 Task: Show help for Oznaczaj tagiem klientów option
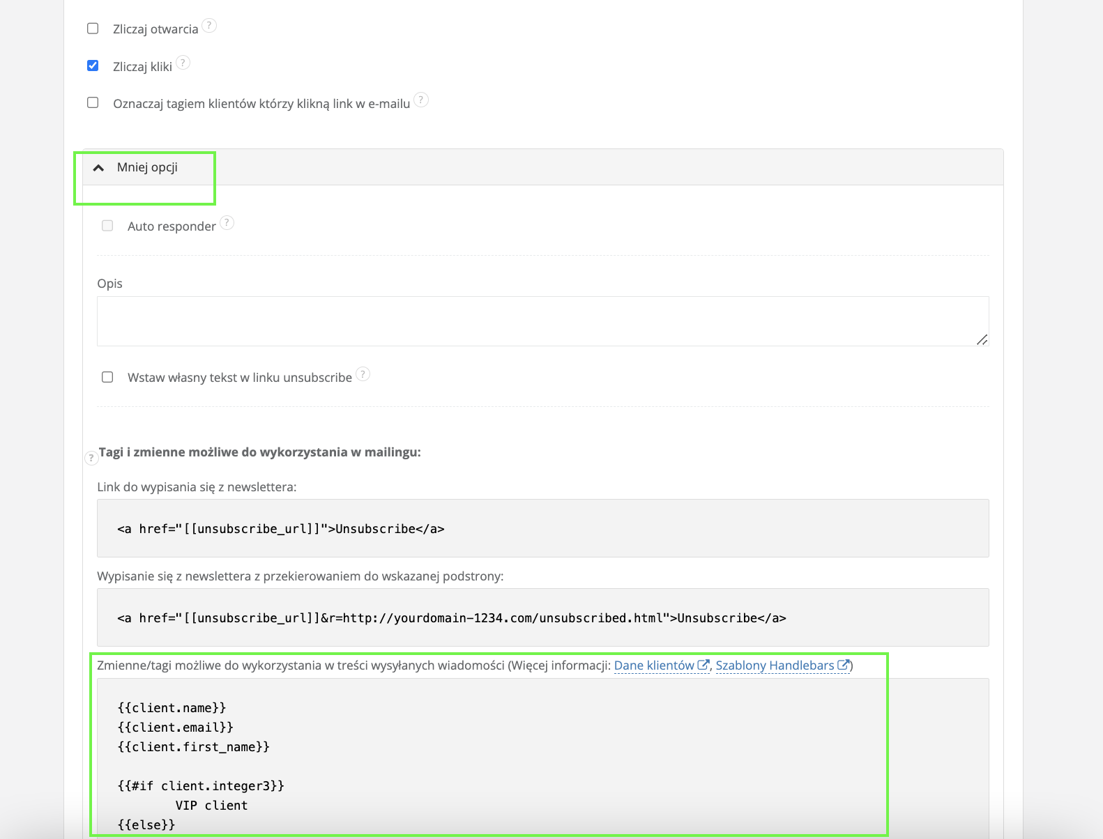(x=421, y=100)
